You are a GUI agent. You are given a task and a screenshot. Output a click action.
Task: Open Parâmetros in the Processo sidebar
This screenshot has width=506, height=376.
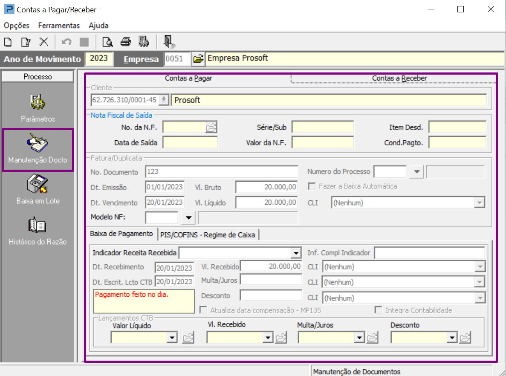click(38, 107)
